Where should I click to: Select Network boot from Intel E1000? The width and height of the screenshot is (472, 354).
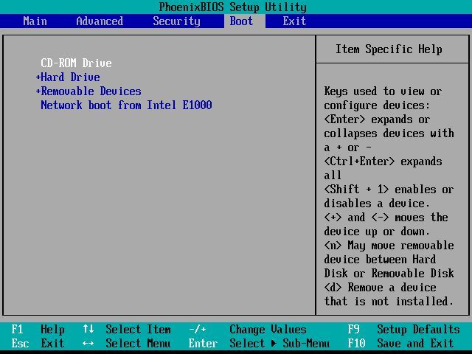coord(126,105)
